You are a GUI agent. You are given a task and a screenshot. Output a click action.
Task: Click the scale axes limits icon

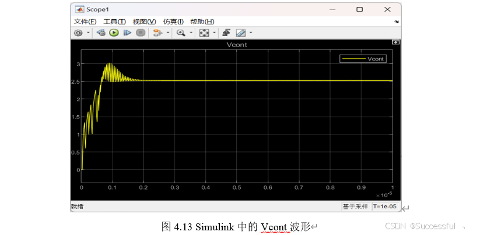pos(204,33)
